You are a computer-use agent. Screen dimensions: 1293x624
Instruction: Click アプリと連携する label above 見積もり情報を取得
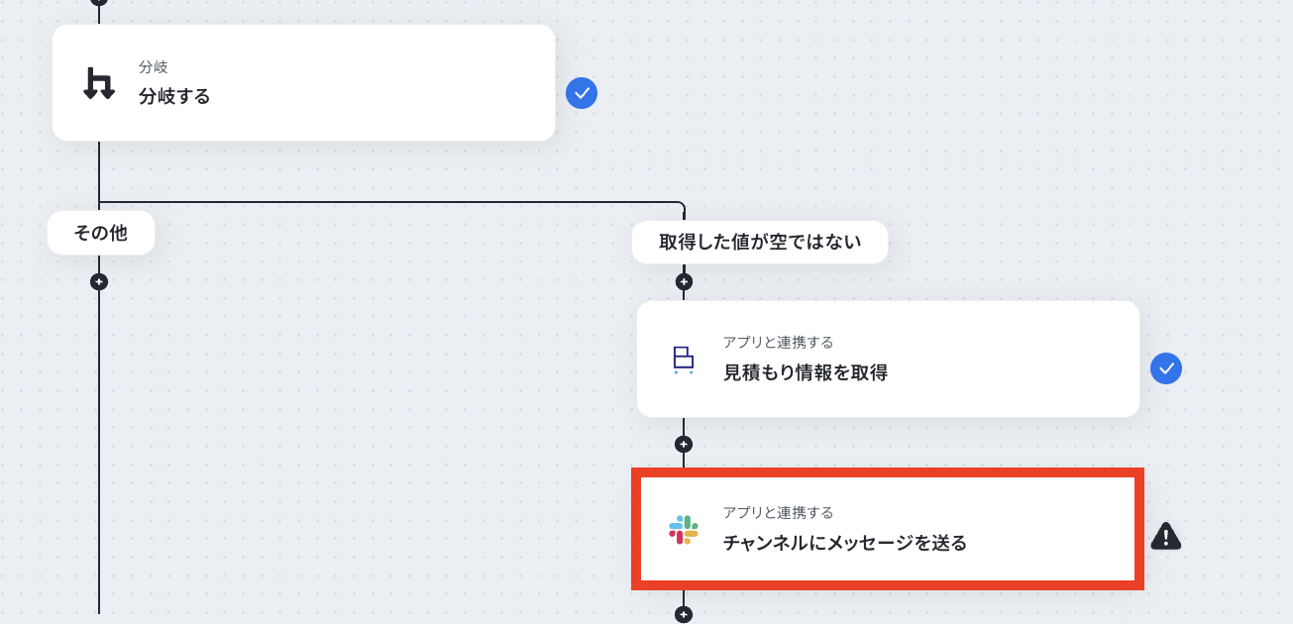pos(778,342)
